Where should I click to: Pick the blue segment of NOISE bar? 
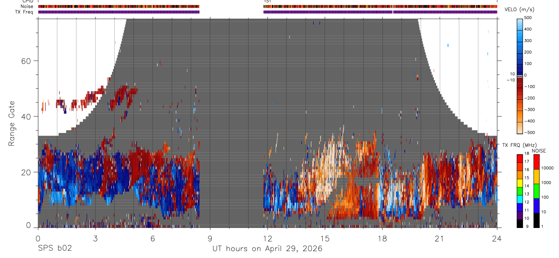tap(537, 206)
